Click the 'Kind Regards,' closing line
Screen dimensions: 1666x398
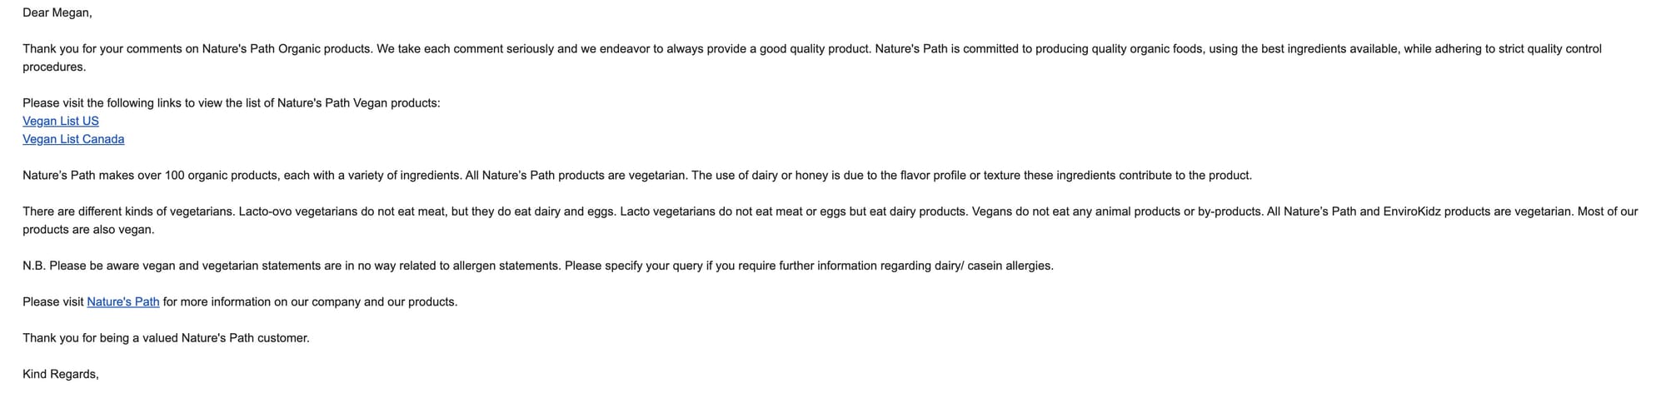tap(61, 374)
